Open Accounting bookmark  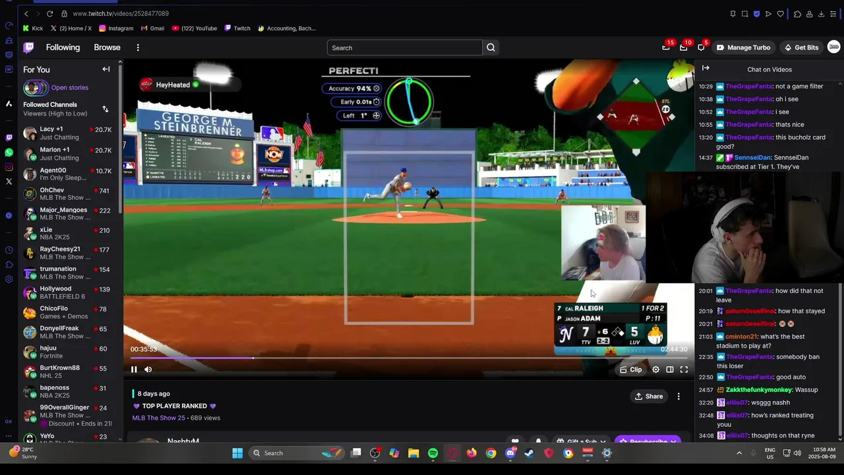[x=287, y=28]
